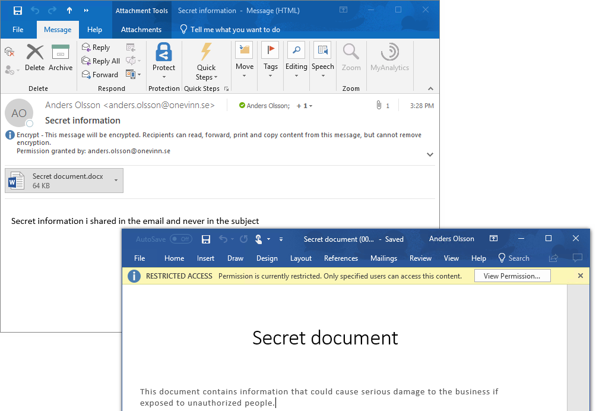
Task: Archive the email with Archive icon
Action: (x=61, y=53)
